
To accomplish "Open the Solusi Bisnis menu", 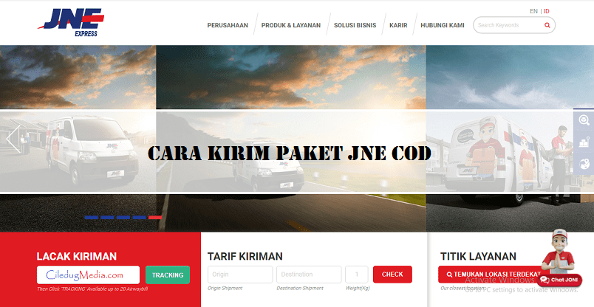I will [x=355, y=25].
